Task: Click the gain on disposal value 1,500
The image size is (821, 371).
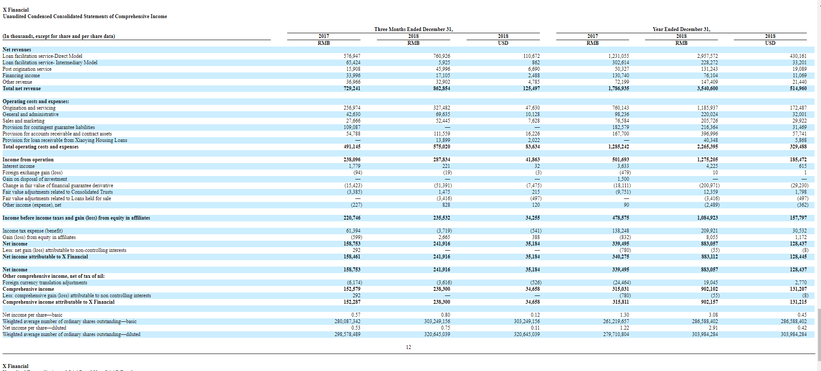Action: point(623,179)
